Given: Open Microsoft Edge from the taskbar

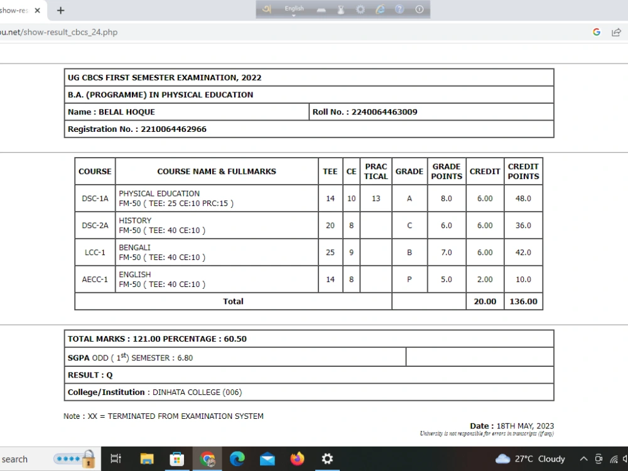Looking at the screenshot, I should [237, 458].
